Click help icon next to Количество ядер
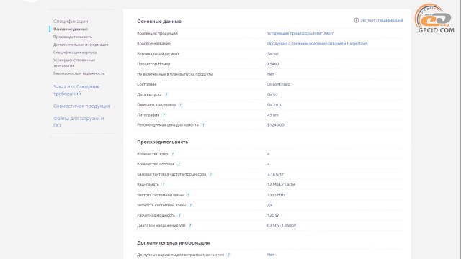 click(173, 153)
